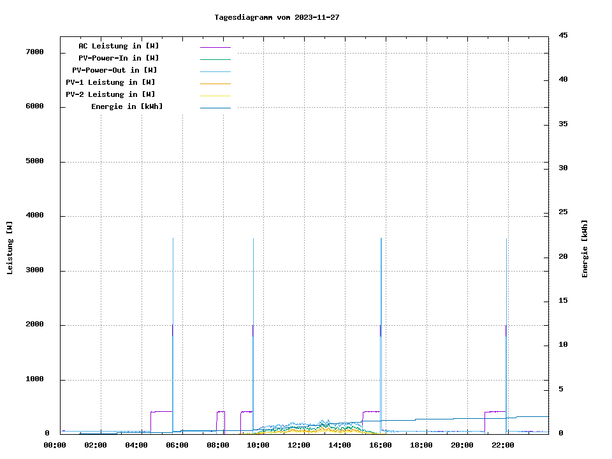Select the 'Energie in [kWh]' legend entry

(126, 106)
